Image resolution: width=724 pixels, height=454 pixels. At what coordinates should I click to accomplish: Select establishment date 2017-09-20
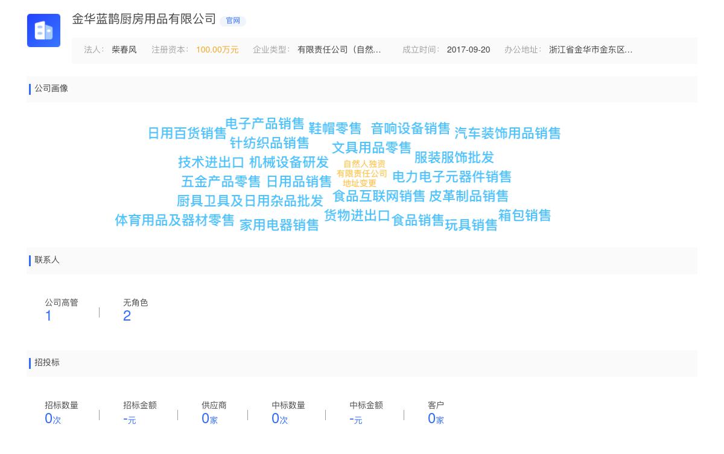tap(468, 50)
